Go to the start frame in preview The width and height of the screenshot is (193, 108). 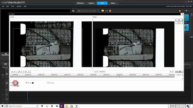point(95,72)
